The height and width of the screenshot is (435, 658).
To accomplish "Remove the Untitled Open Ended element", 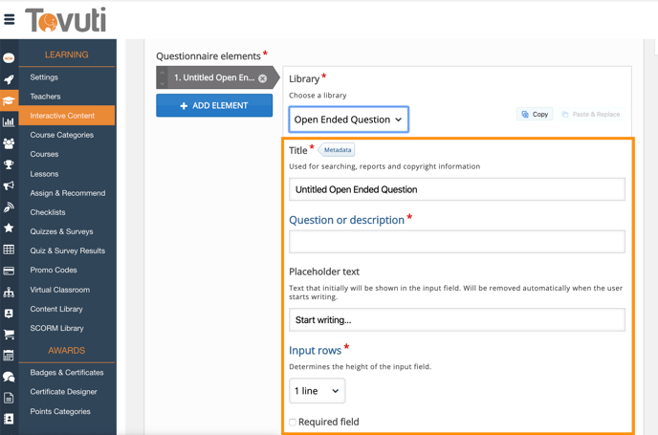I will [263, 78].
